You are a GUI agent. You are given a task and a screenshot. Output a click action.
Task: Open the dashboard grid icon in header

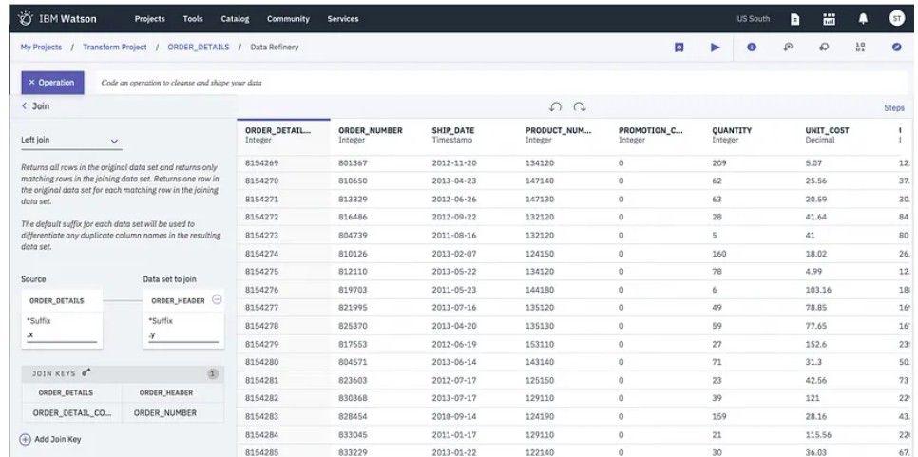[x=829, y=19]
